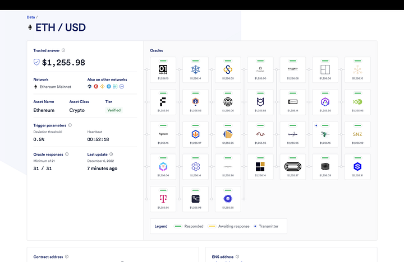
Task: Click the deviation threshold 0.5%
Action: pyautogui.click(x=39, y=139)
